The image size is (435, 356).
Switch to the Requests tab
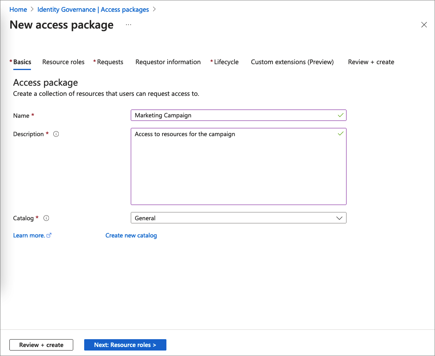[110, 62]
